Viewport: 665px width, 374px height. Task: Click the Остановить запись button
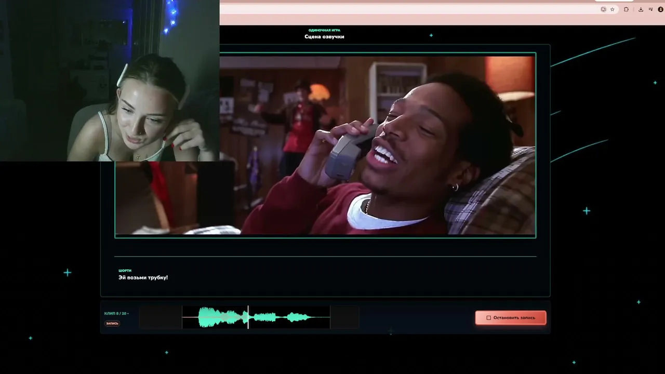[x=511, y=317]
